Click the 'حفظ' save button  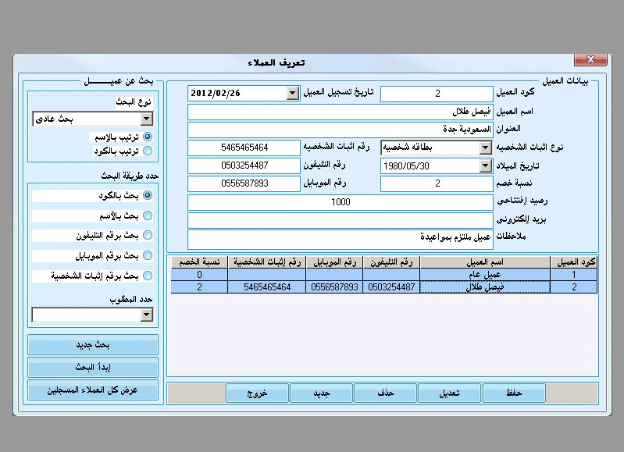514,393
